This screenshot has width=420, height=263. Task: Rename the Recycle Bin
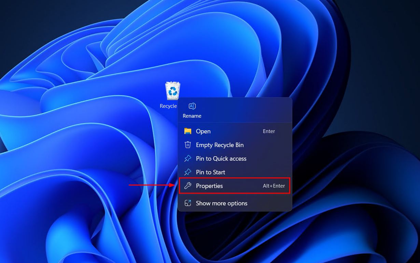[x=192, y=116]
